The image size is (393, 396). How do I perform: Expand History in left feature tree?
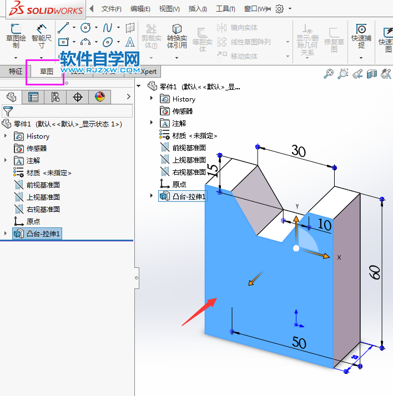[6, 136]
